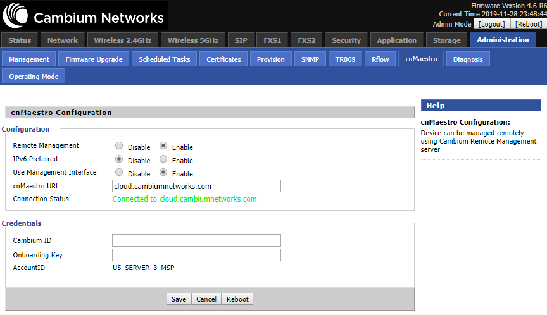Click the Reboot button beside Cancel

pos(237,299)
